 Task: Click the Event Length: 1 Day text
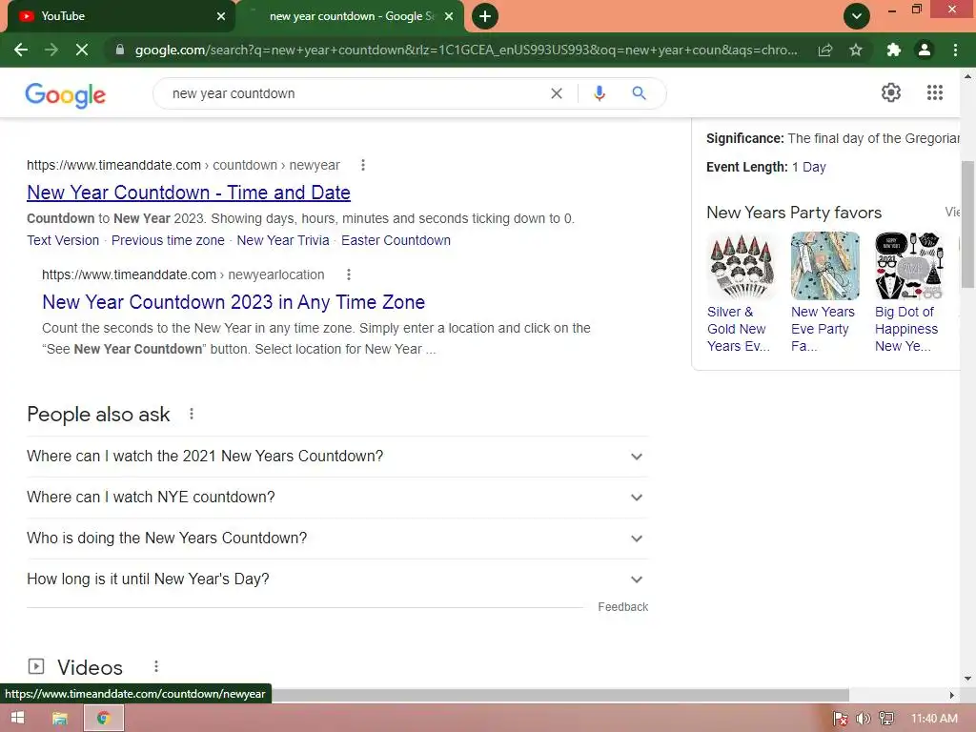click(766, 167)
